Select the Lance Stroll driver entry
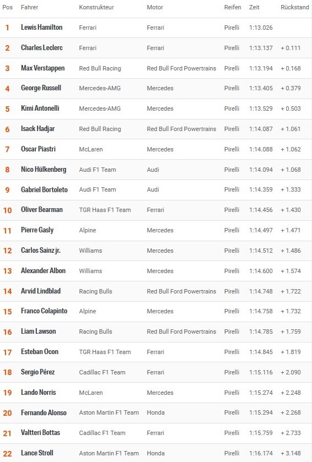312x462 pixels. (37, 453)
